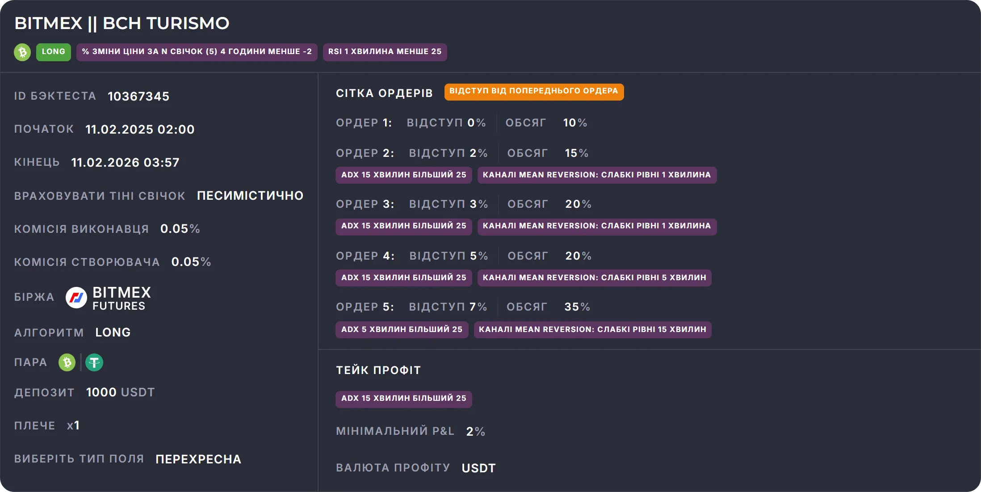This screenshot has width=981, height=492.
Task: Click the Bitcoin Cash icon in header
Action: click(x=22, y=52)
